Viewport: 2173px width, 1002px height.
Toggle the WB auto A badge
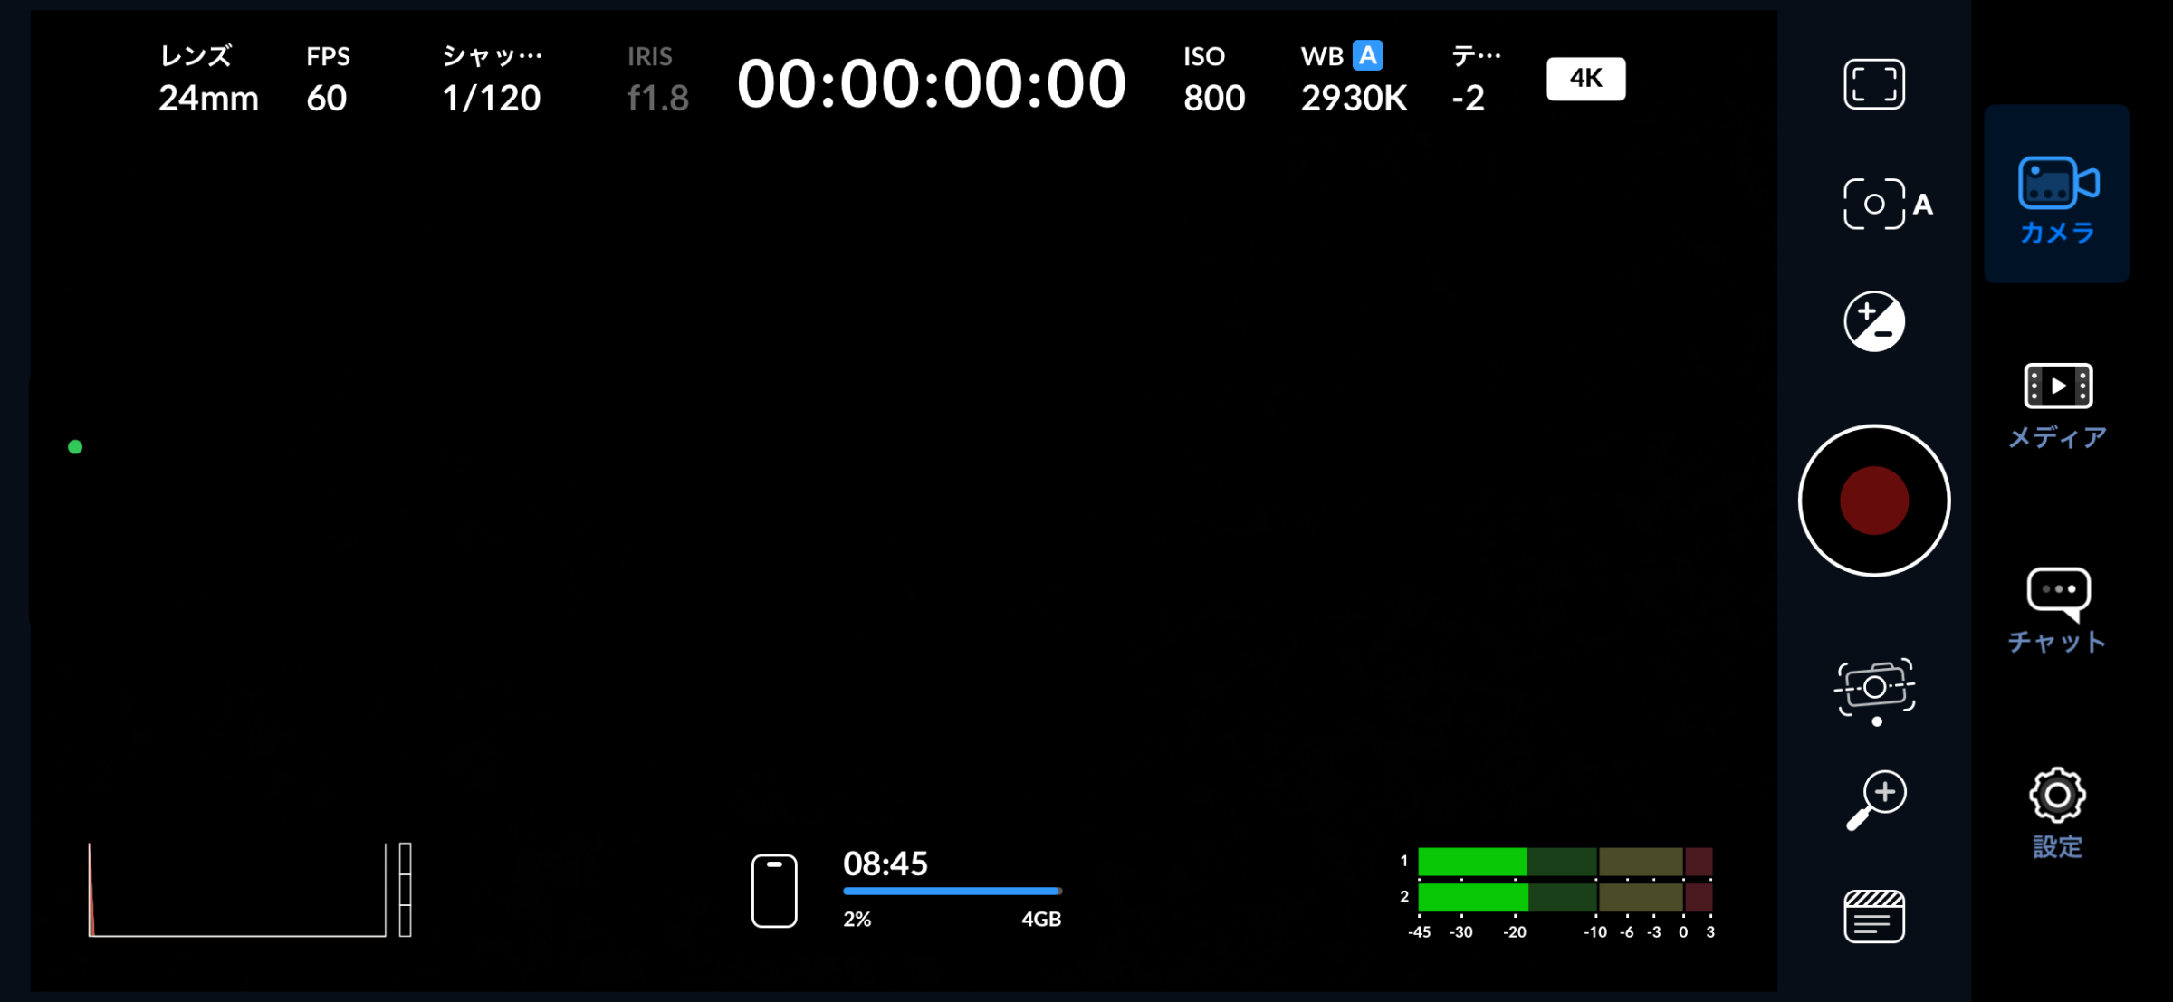coord(1367,56)
